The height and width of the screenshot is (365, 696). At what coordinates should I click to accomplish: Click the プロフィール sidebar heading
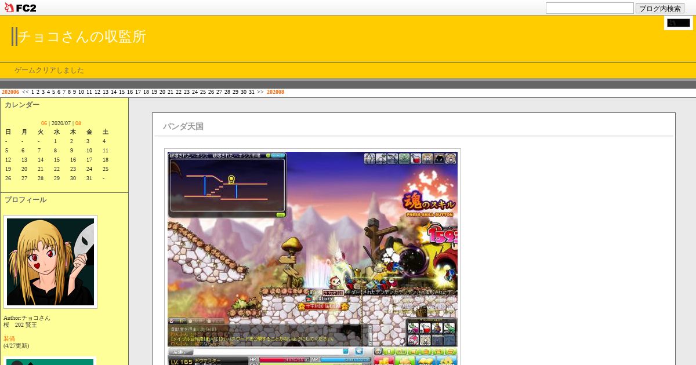click(26, 200)
